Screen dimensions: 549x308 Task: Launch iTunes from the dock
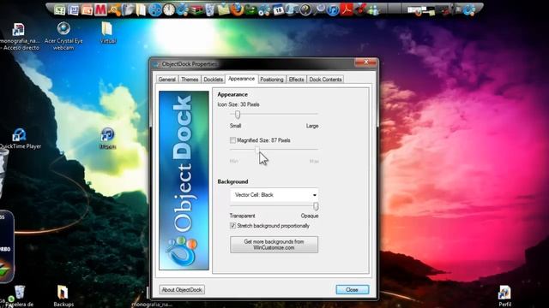coord(333,9)
